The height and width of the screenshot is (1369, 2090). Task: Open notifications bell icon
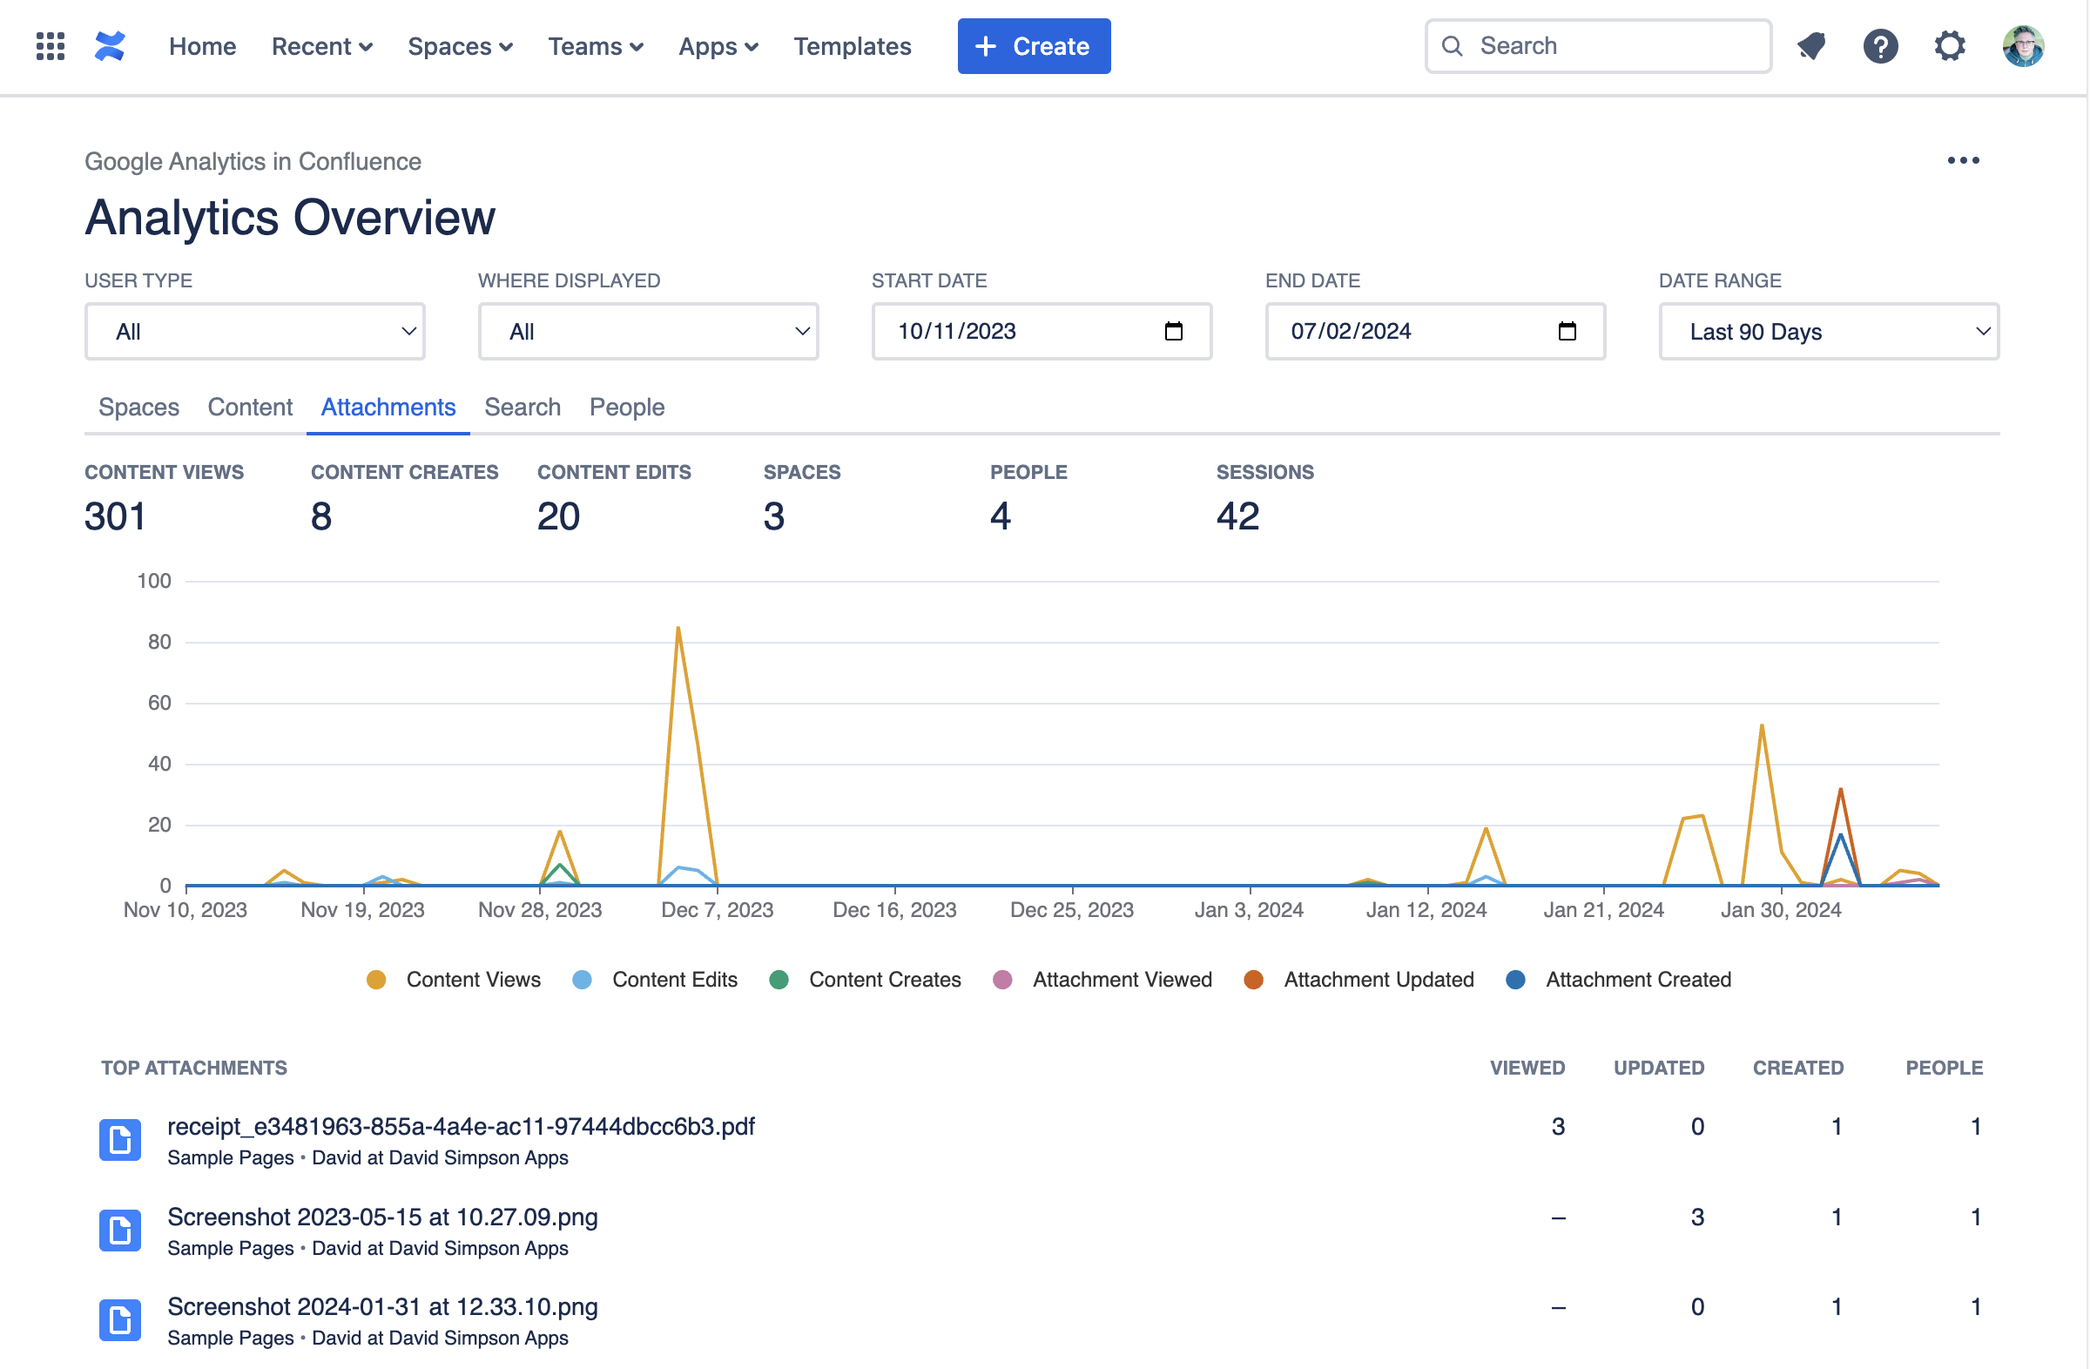[1810, 45]
